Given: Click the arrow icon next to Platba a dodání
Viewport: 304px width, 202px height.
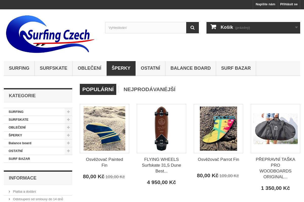Looking at the screenshot, I should (x=9, y=191).
